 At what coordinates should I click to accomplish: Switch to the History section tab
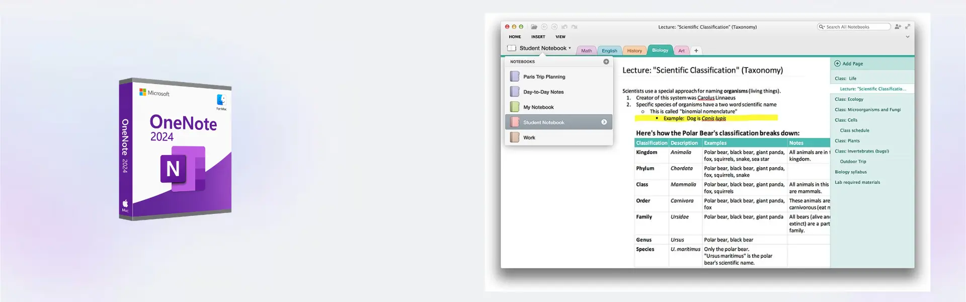[x=634, y=51]
